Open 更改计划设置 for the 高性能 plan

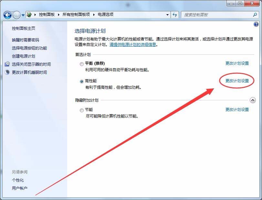236,81
